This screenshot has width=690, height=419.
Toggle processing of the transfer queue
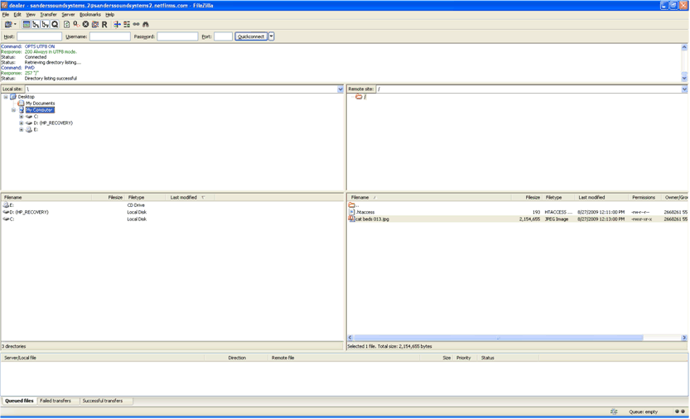[76, 25]
